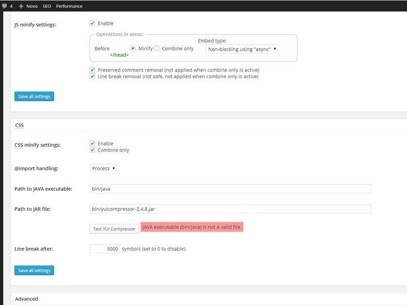The height and width of the screenshot is (305, 407).
Task: Click the Path to JAVA executable field
Action: pos(230,189)
